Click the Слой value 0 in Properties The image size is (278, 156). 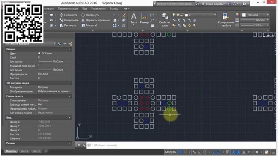pyautogui.click(x=39, y=58)
